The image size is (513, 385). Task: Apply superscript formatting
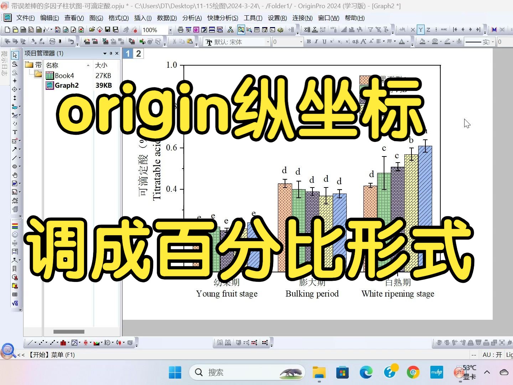click(332, 42)
